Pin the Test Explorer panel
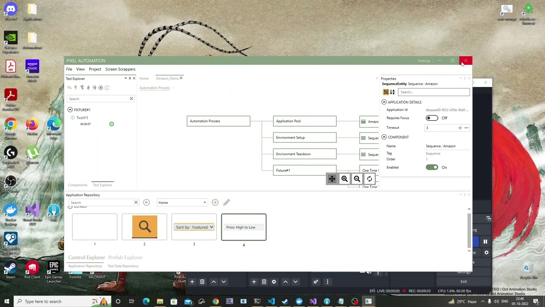The width and height of the screenshot is (545, 307). (130, 78)
